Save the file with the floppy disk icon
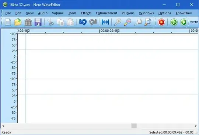 tap(38, 22)
